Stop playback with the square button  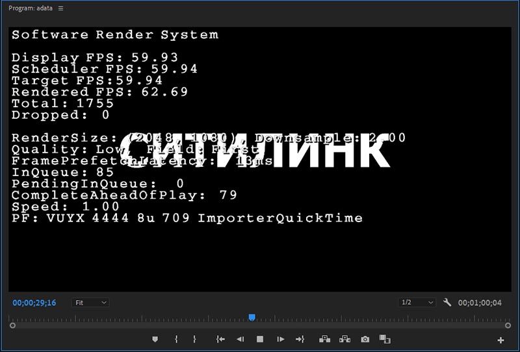pyautogui.click(x=260, y=339)
